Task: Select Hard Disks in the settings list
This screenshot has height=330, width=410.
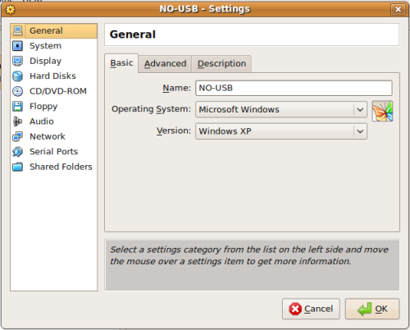Action: point(54,76)
